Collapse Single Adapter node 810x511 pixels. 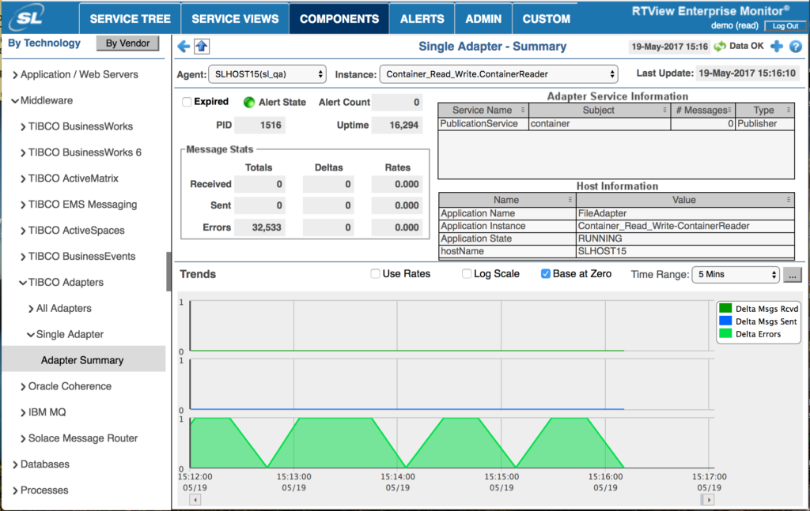coord(31,335)
